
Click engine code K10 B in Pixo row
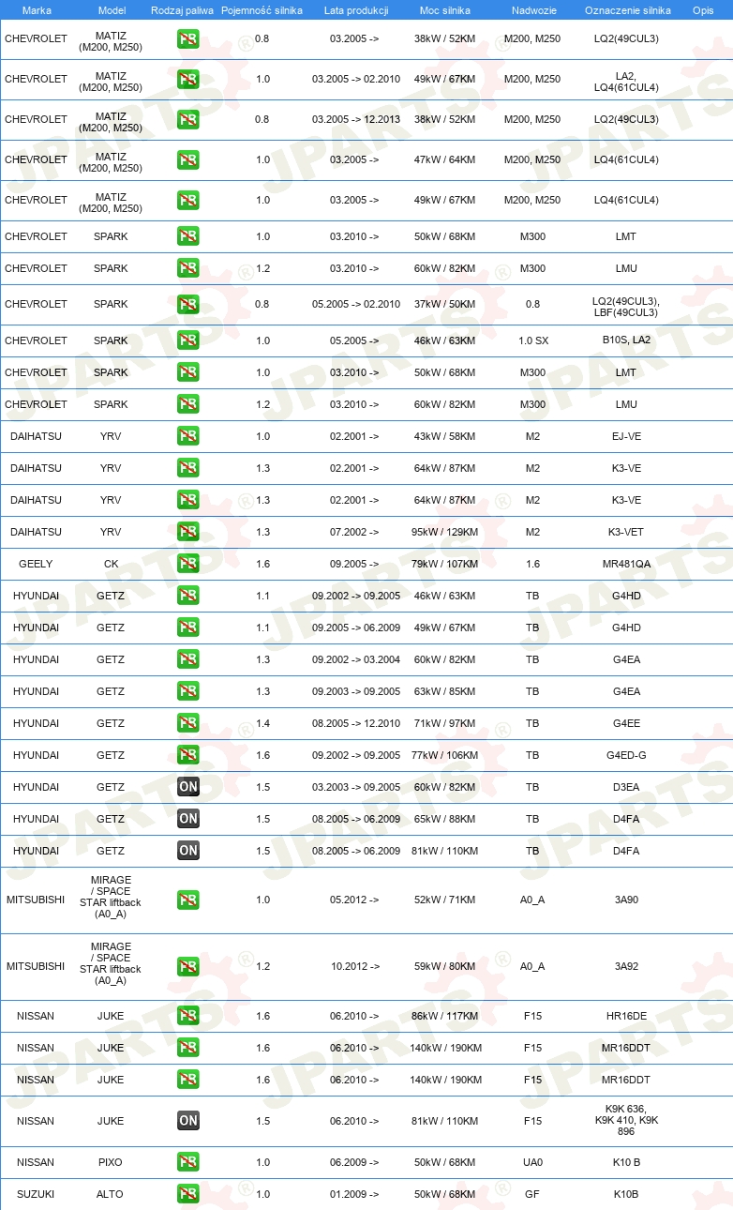[x=626, y=1162]
